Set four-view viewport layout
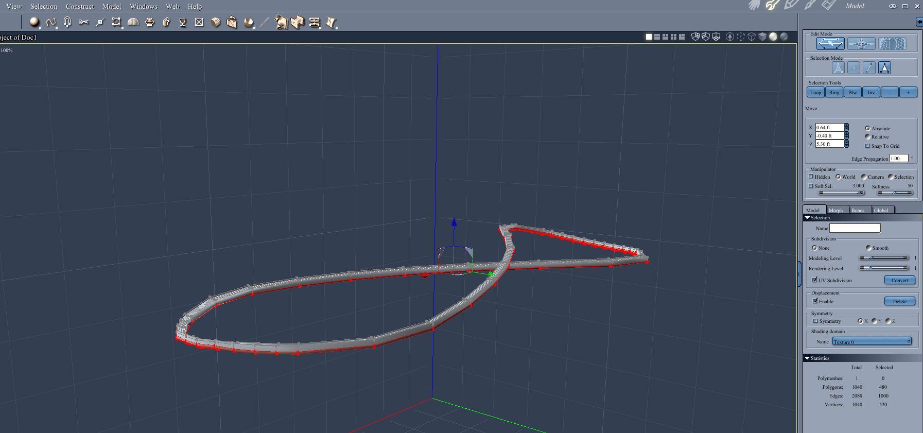Screen dimensions: 923x433 click(673, 37)
